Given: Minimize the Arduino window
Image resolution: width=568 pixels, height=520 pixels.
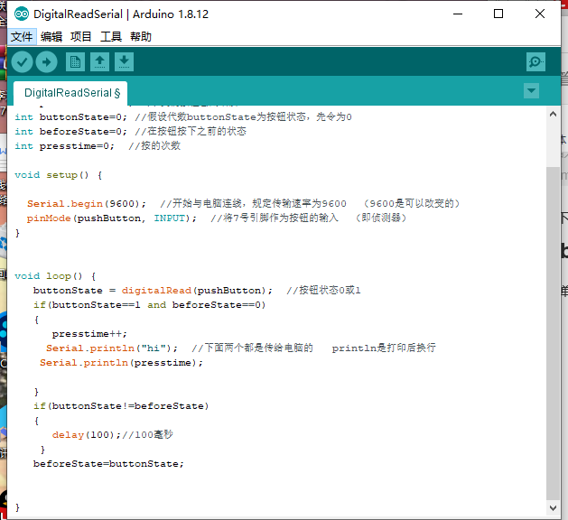Looking at the screenshot, I should tap(458, 14).
